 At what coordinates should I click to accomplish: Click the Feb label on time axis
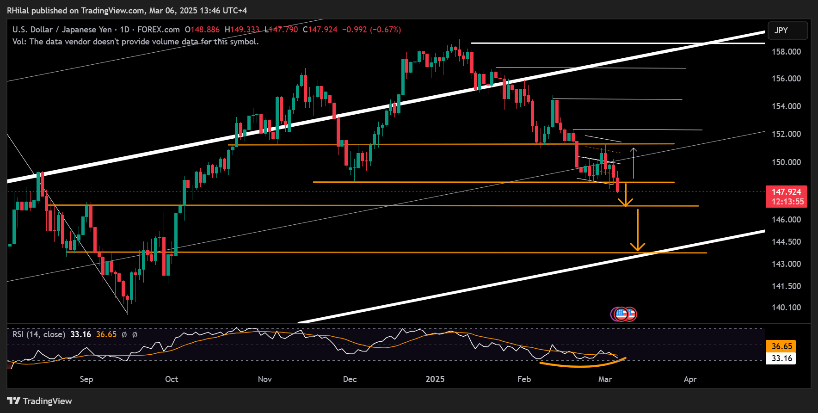[524, 379]
